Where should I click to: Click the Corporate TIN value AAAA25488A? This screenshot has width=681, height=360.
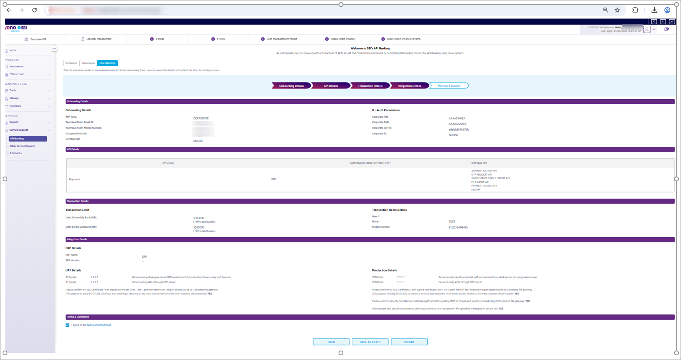click(x=457, y=119)
